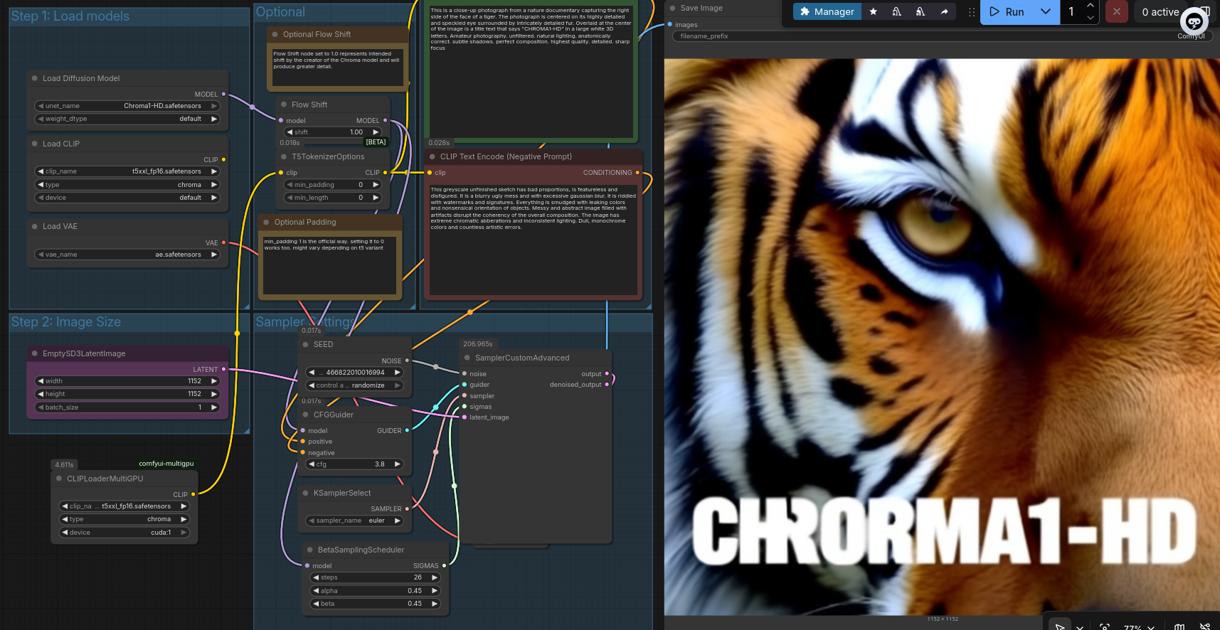Collapse the SEED node
The width and height of the screenshot is (1220, 630).
pos(305,344)
